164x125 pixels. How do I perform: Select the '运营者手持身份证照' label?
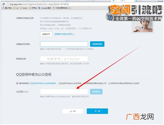tap(25, 18)
